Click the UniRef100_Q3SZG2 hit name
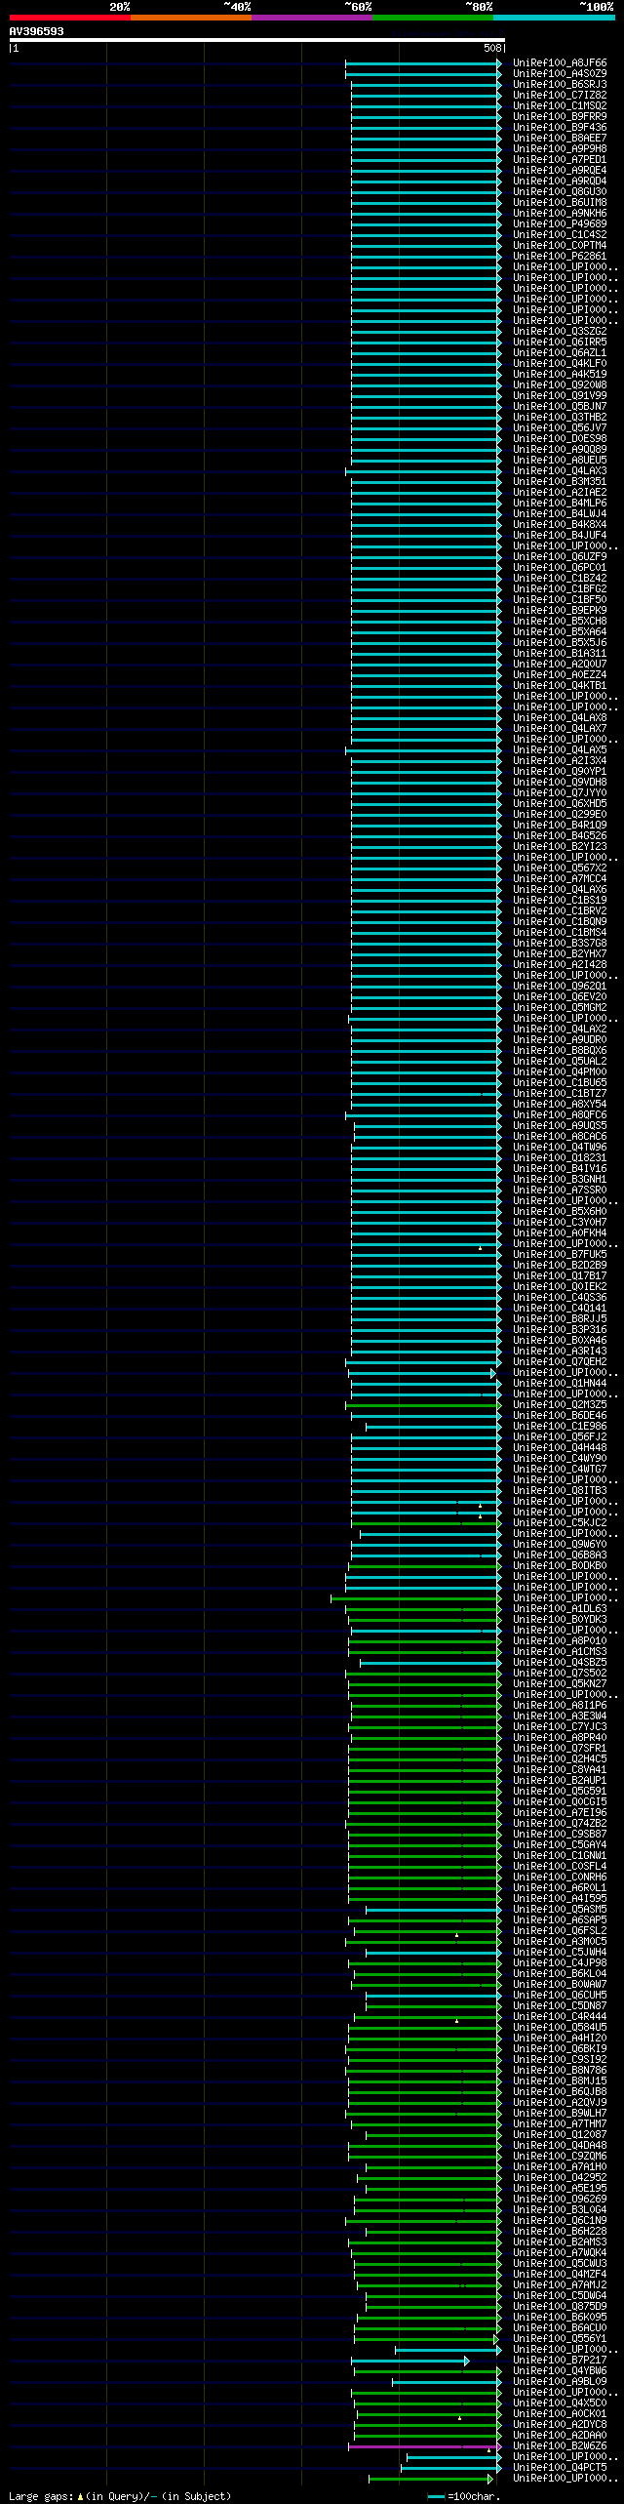 tap(560, 332)
